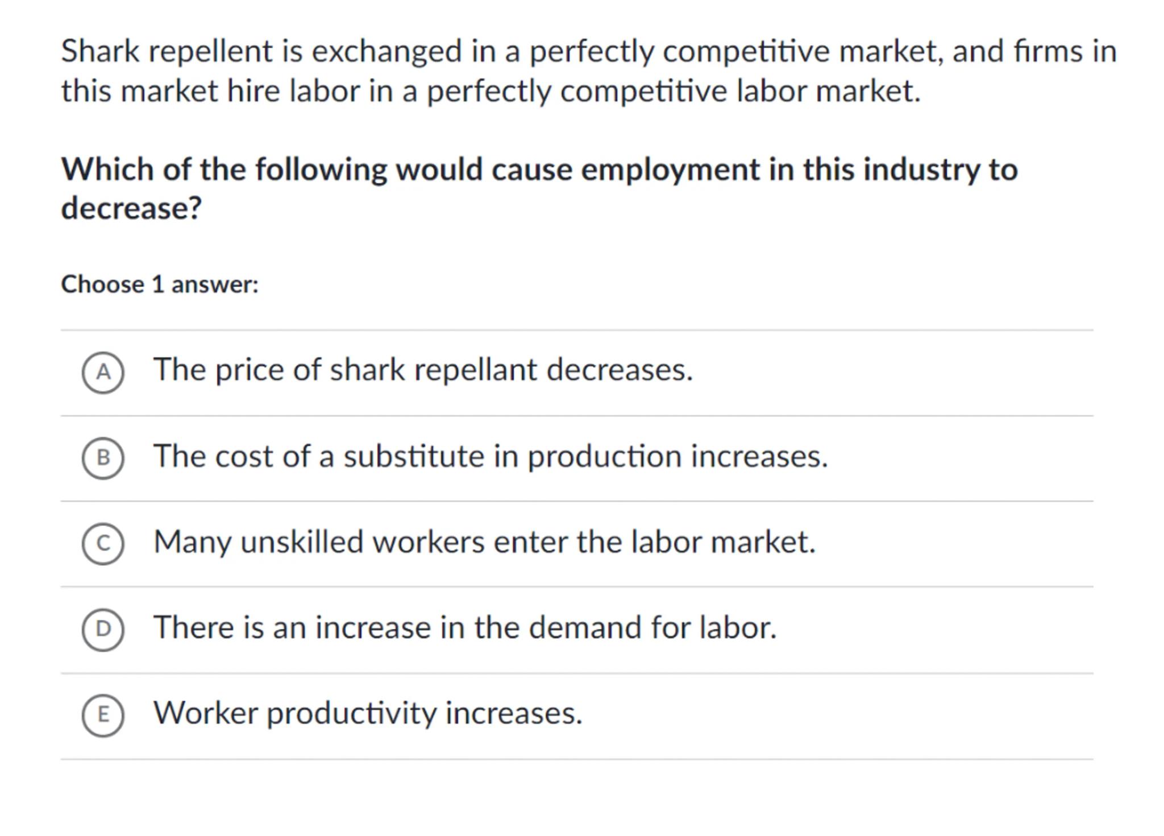Click the word "Which" in the question
The image size is (1164, 836).
(107, 169)
